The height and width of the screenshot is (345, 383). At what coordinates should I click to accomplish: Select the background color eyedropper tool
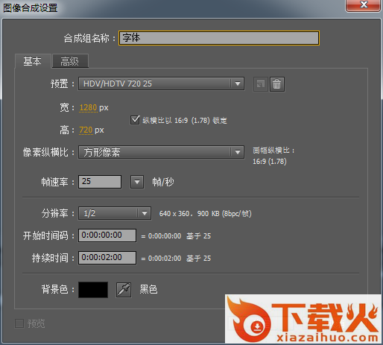click(124, 290)
